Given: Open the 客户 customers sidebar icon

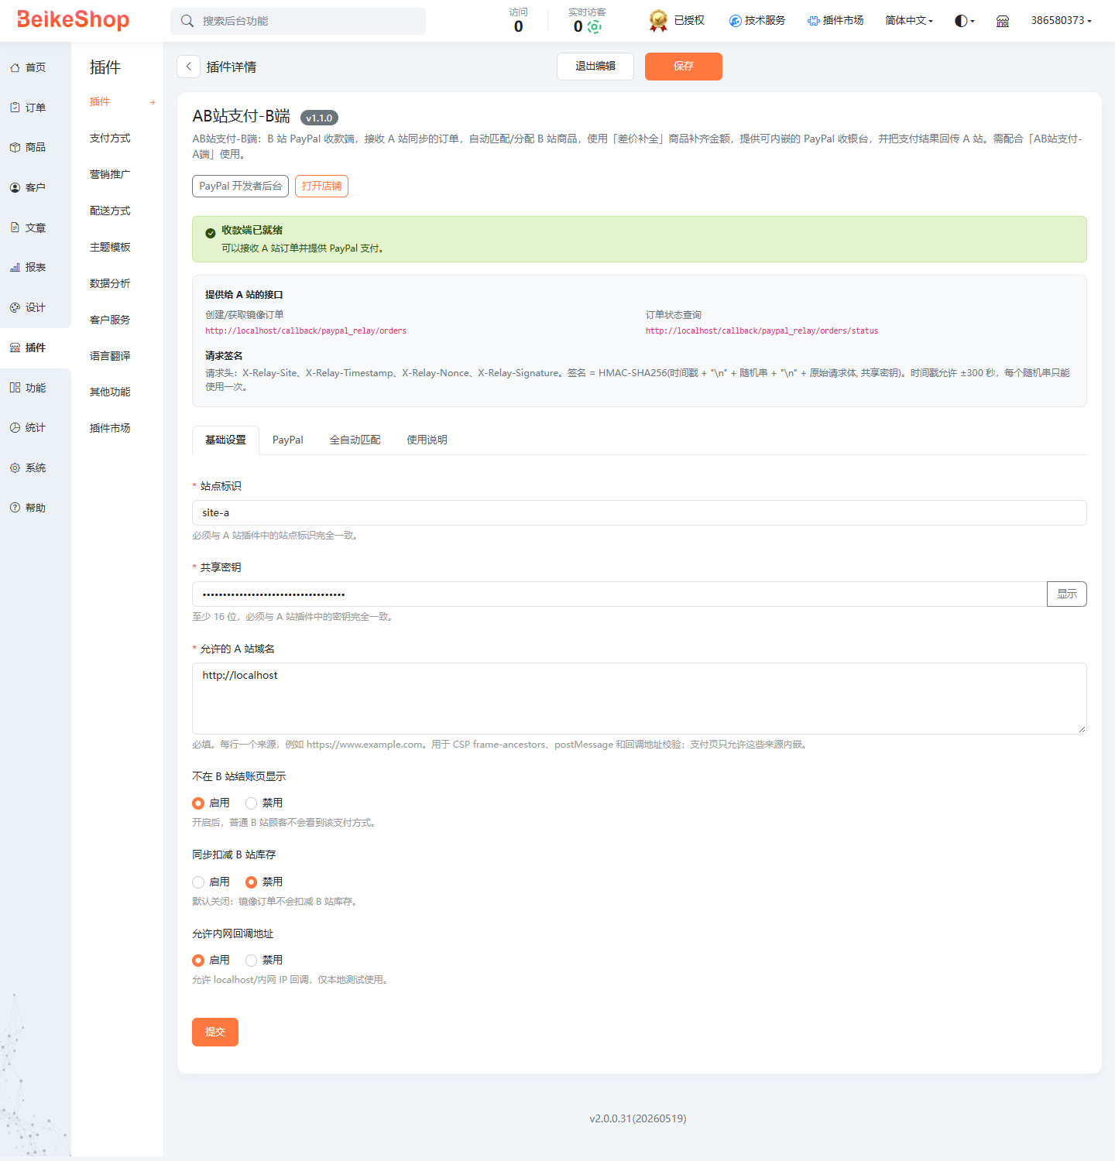Looking at the screenshot, I should point(15,187).
